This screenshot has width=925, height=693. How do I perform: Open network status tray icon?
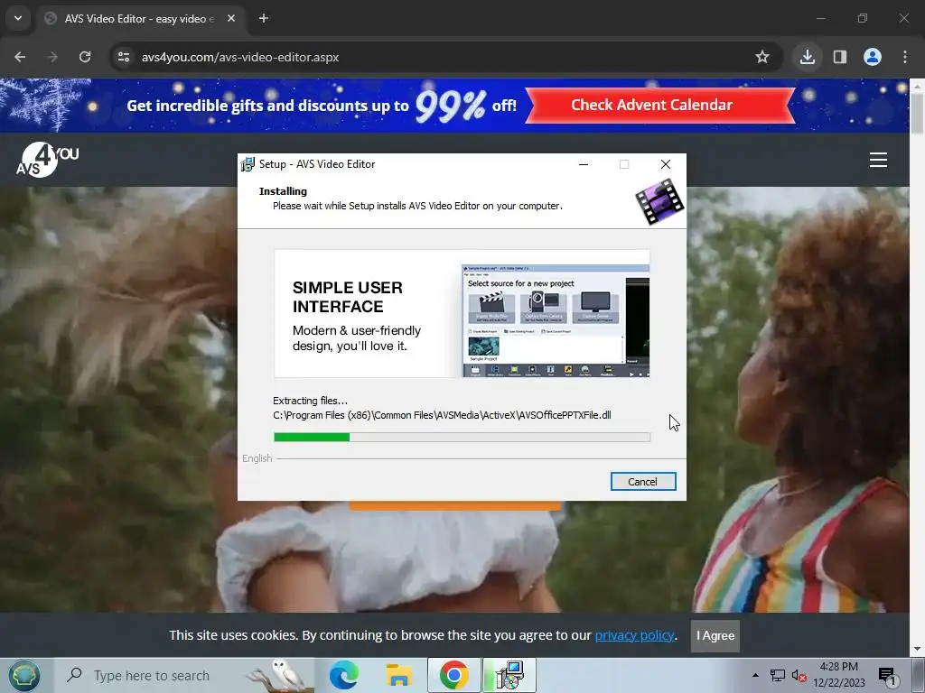pos(778,675)
